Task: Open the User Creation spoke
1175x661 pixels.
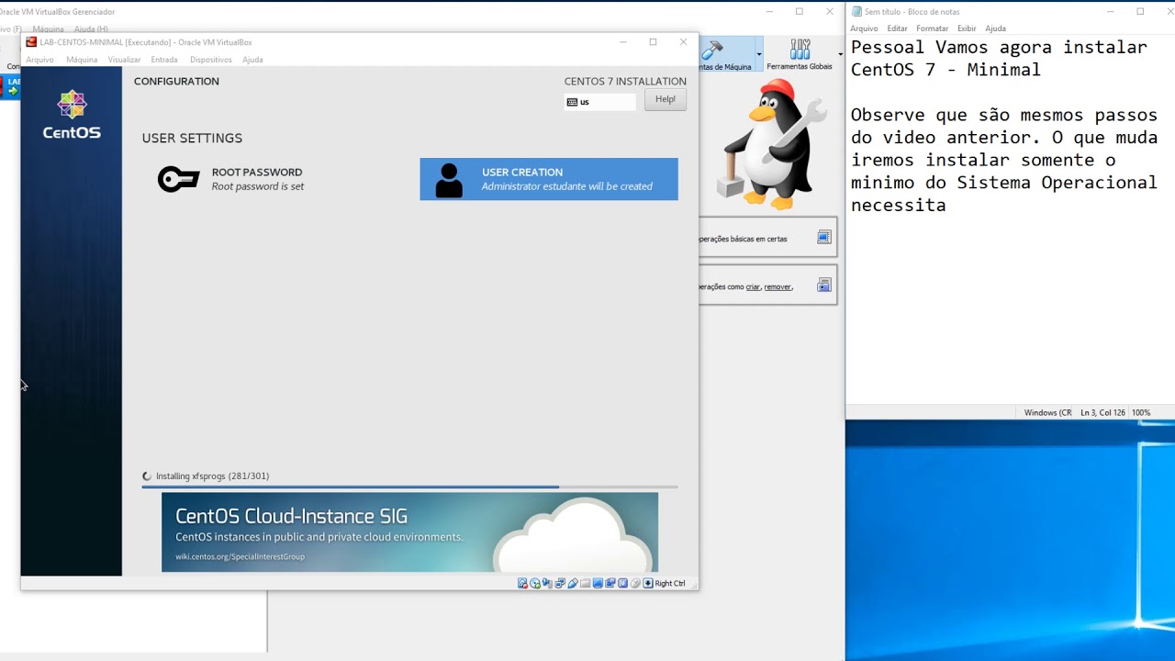Action: coord(549,179)
